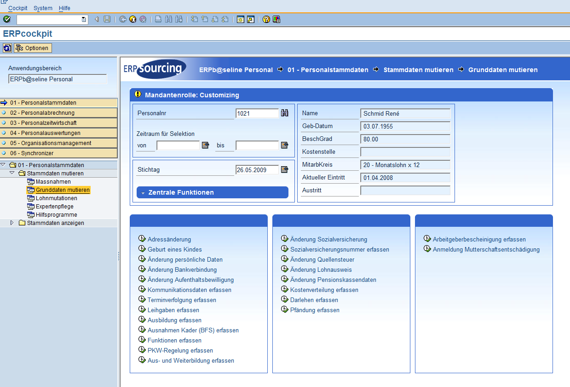Click the window menu icon above Cockpit
The image size is (570, 387).
tap(4, 2)
